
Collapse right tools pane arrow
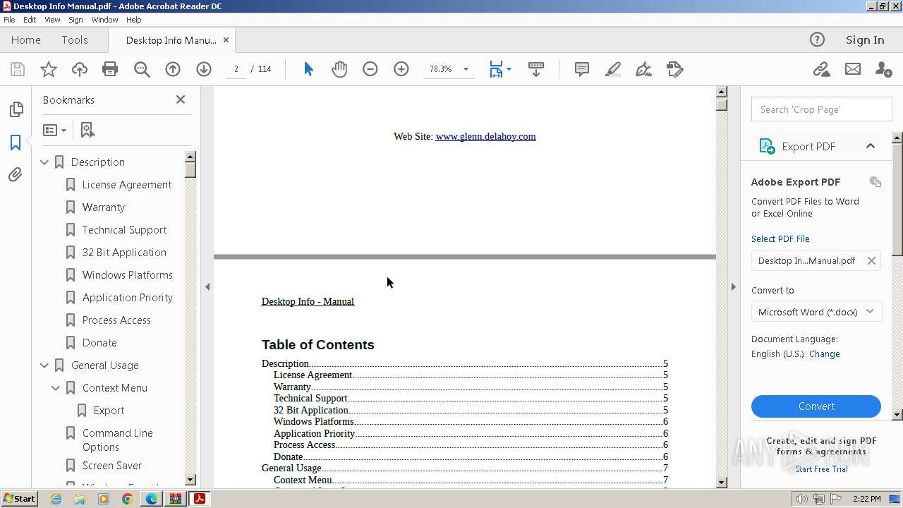pyautogui.click(x=733, y=286)
